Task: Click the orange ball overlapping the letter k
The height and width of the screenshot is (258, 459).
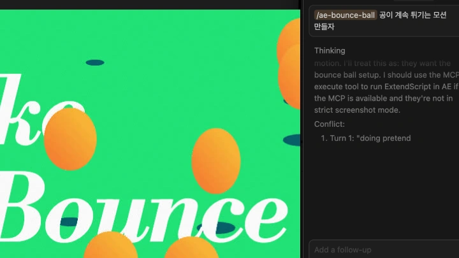Action: [x=69, y=139]
